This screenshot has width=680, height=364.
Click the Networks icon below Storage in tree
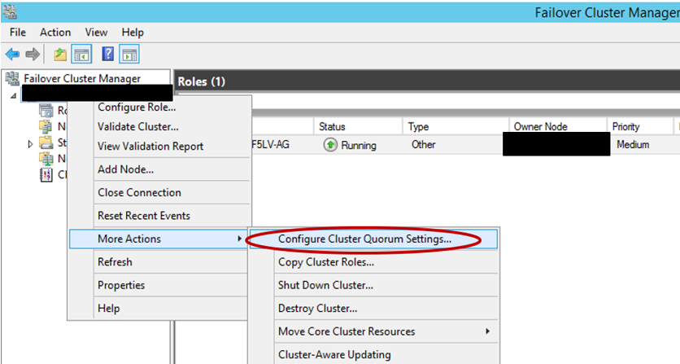tap(46, 159)
